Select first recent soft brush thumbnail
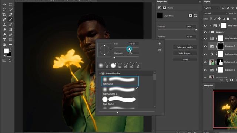Screen dimensions: 237x133 click(x=101, y=65)
